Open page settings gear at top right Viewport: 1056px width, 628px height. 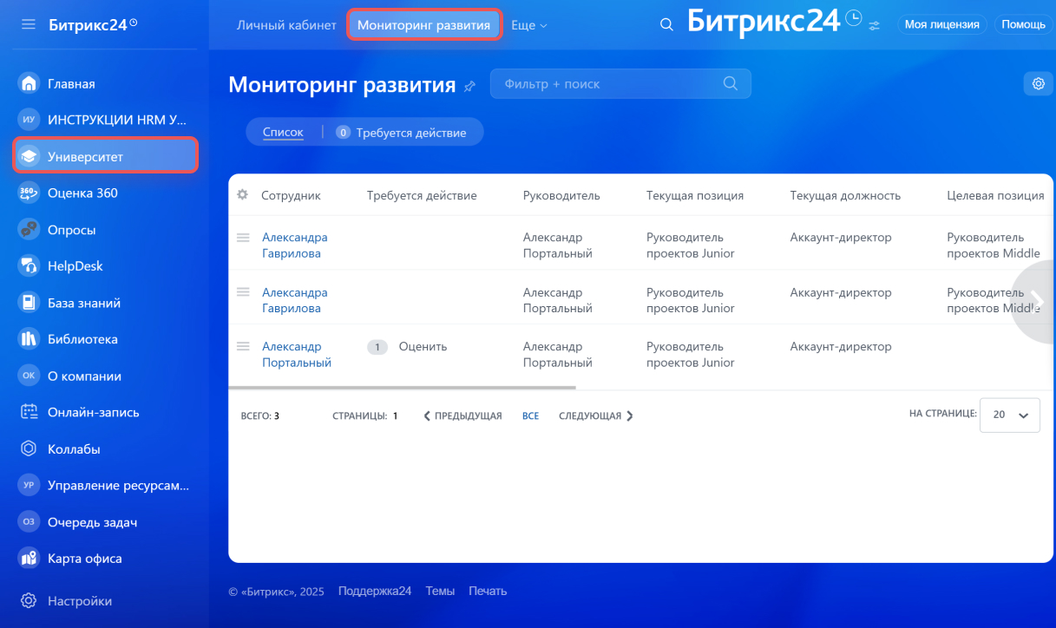click(1038, 83)
